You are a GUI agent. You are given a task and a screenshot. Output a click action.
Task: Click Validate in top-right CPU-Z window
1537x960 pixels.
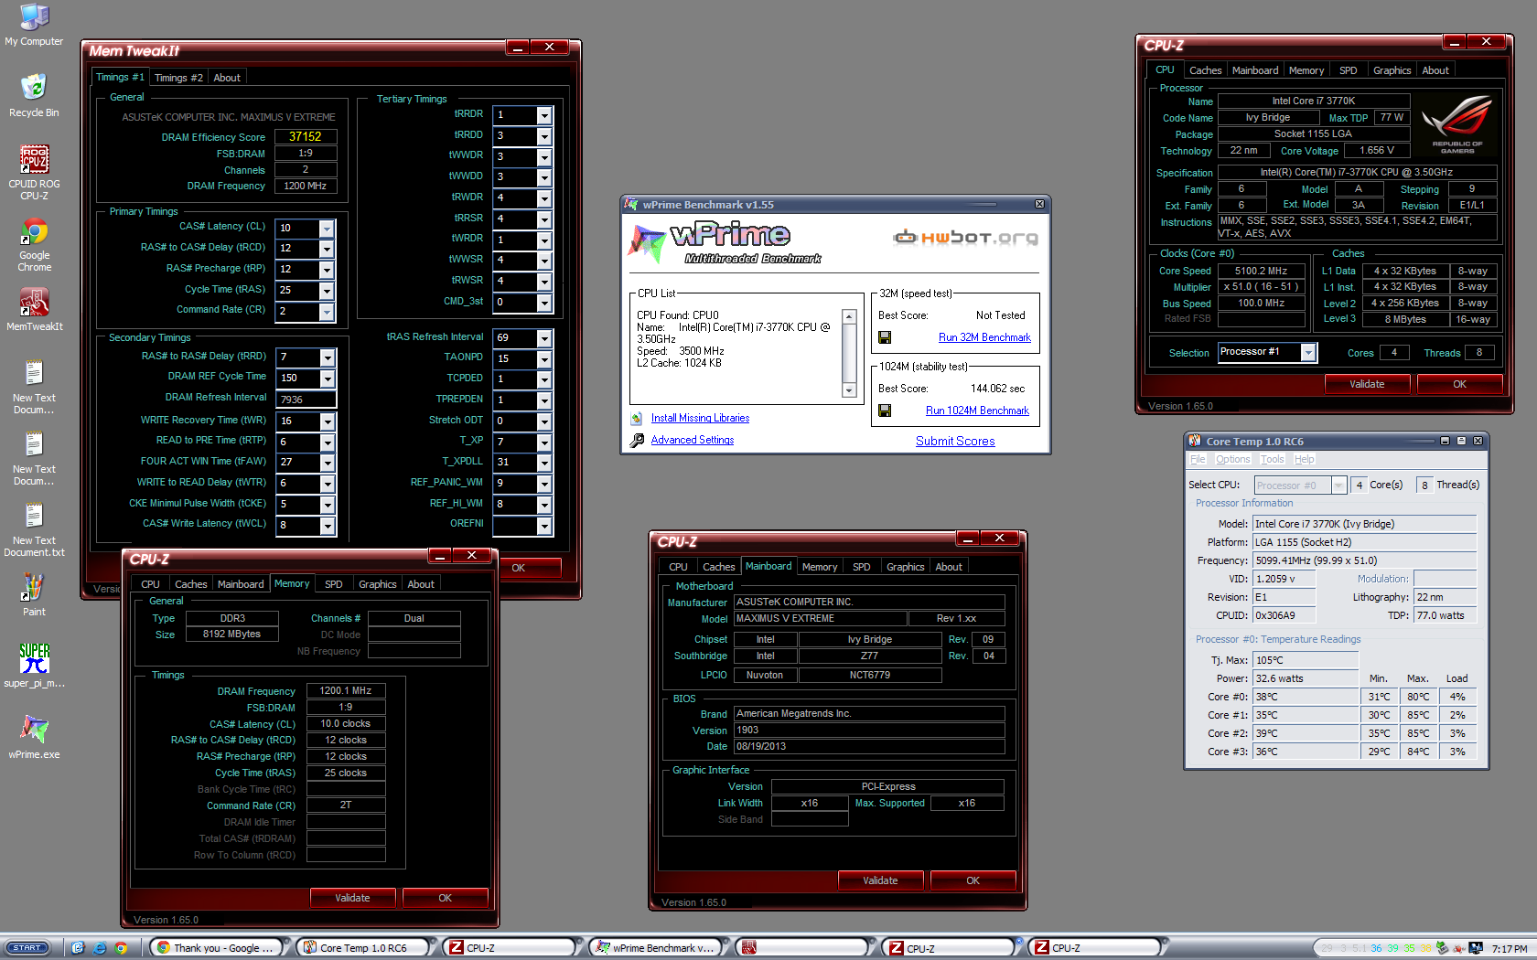point(1367,384)
